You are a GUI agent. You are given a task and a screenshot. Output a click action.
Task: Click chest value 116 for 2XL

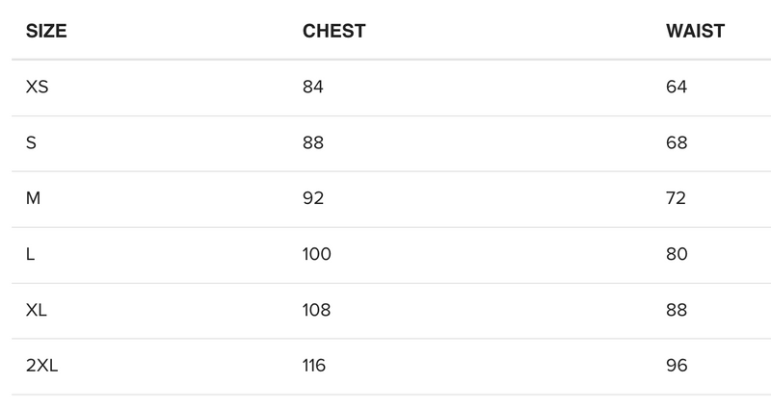point(314,367)
